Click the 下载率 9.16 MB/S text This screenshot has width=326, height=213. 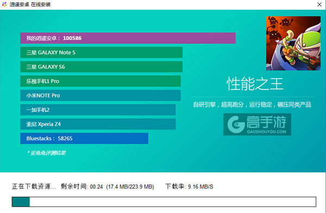pos(190,186)
